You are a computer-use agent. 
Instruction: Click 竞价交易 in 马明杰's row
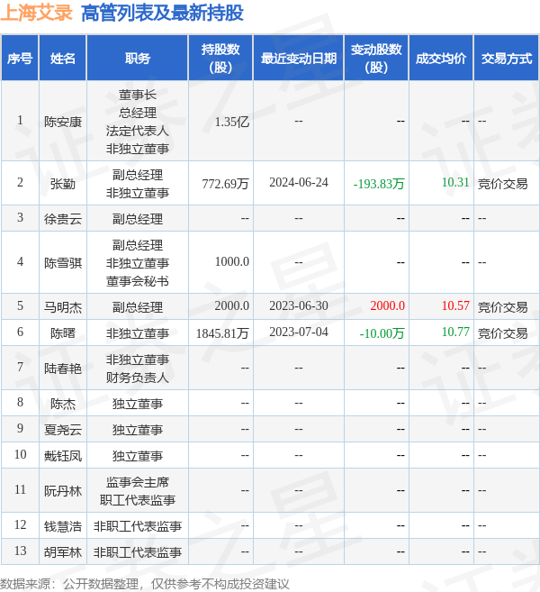click(x=502, y=307)
